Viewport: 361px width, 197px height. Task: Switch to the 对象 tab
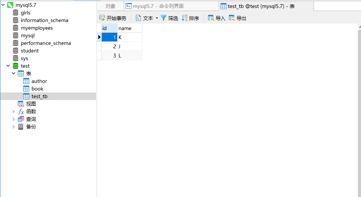click(x=110, y=6)
